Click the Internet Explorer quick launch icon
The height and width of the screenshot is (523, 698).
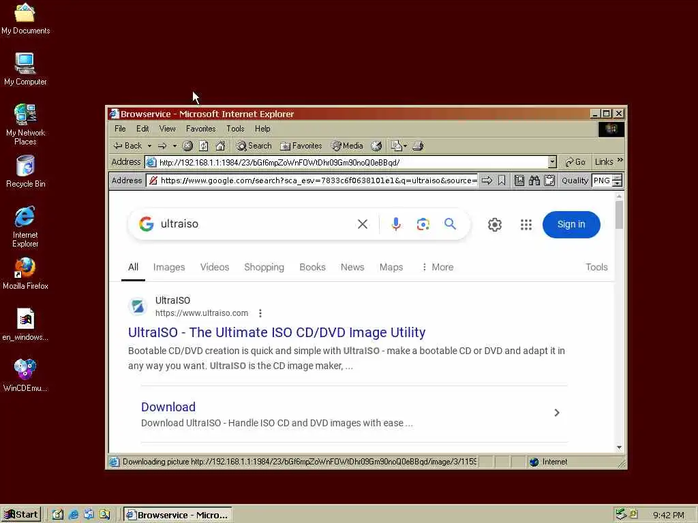74,515
